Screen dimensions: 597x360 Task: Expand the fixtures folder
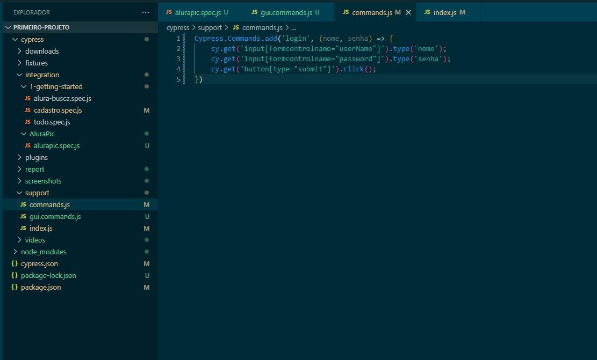[x=36, y=63]
